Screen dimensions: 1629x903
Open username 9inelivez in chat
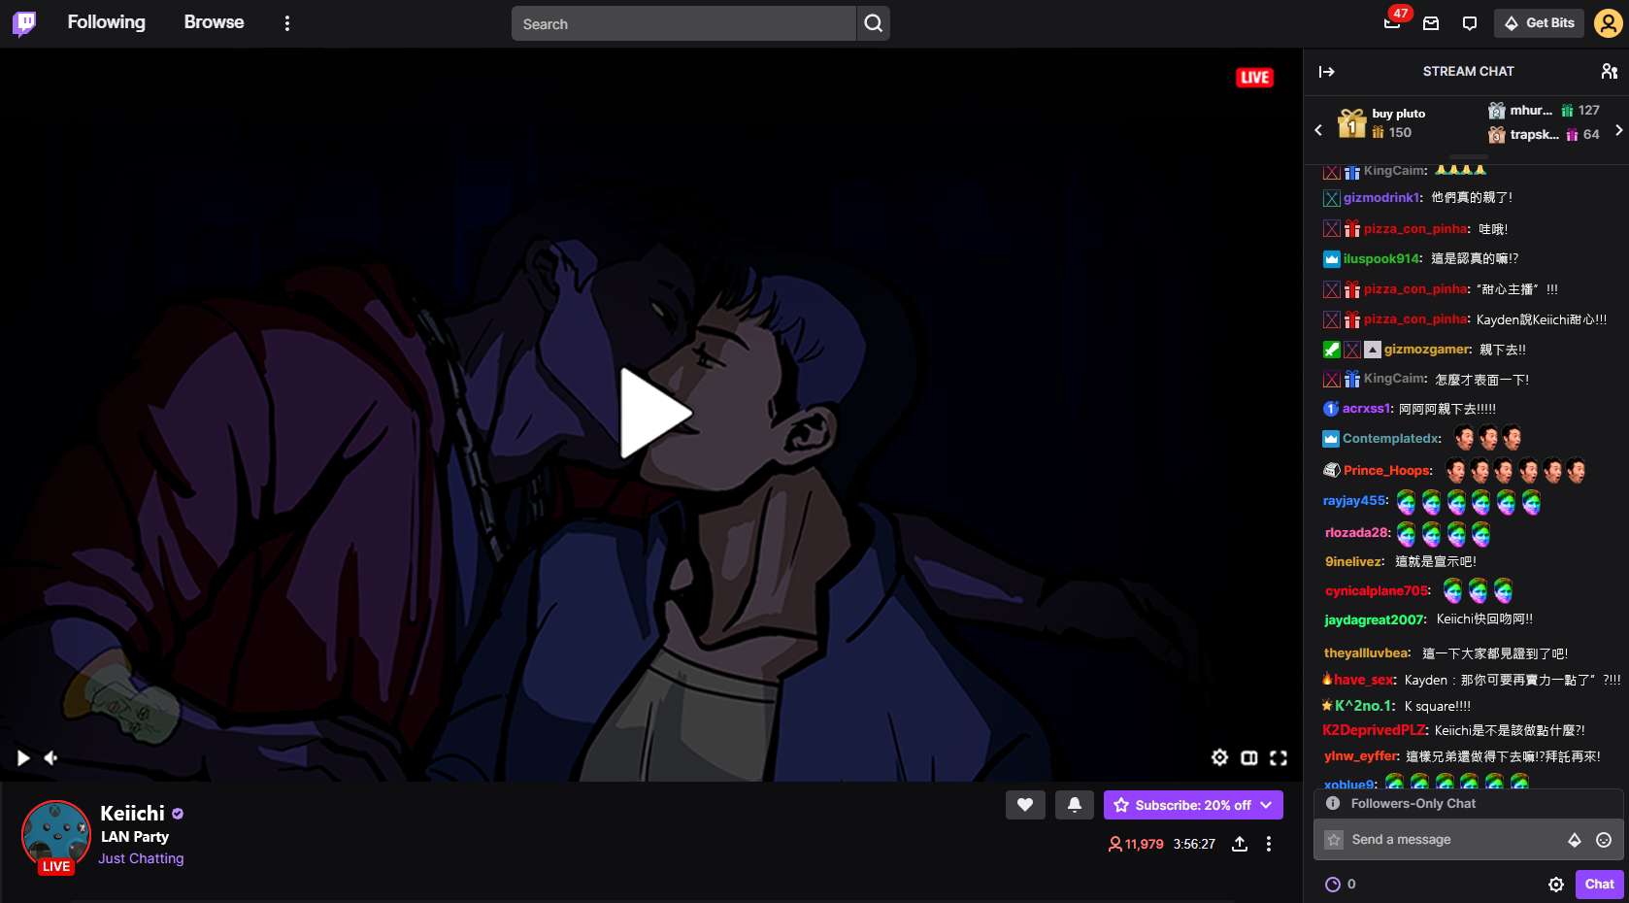click(x=1354, y=562)
